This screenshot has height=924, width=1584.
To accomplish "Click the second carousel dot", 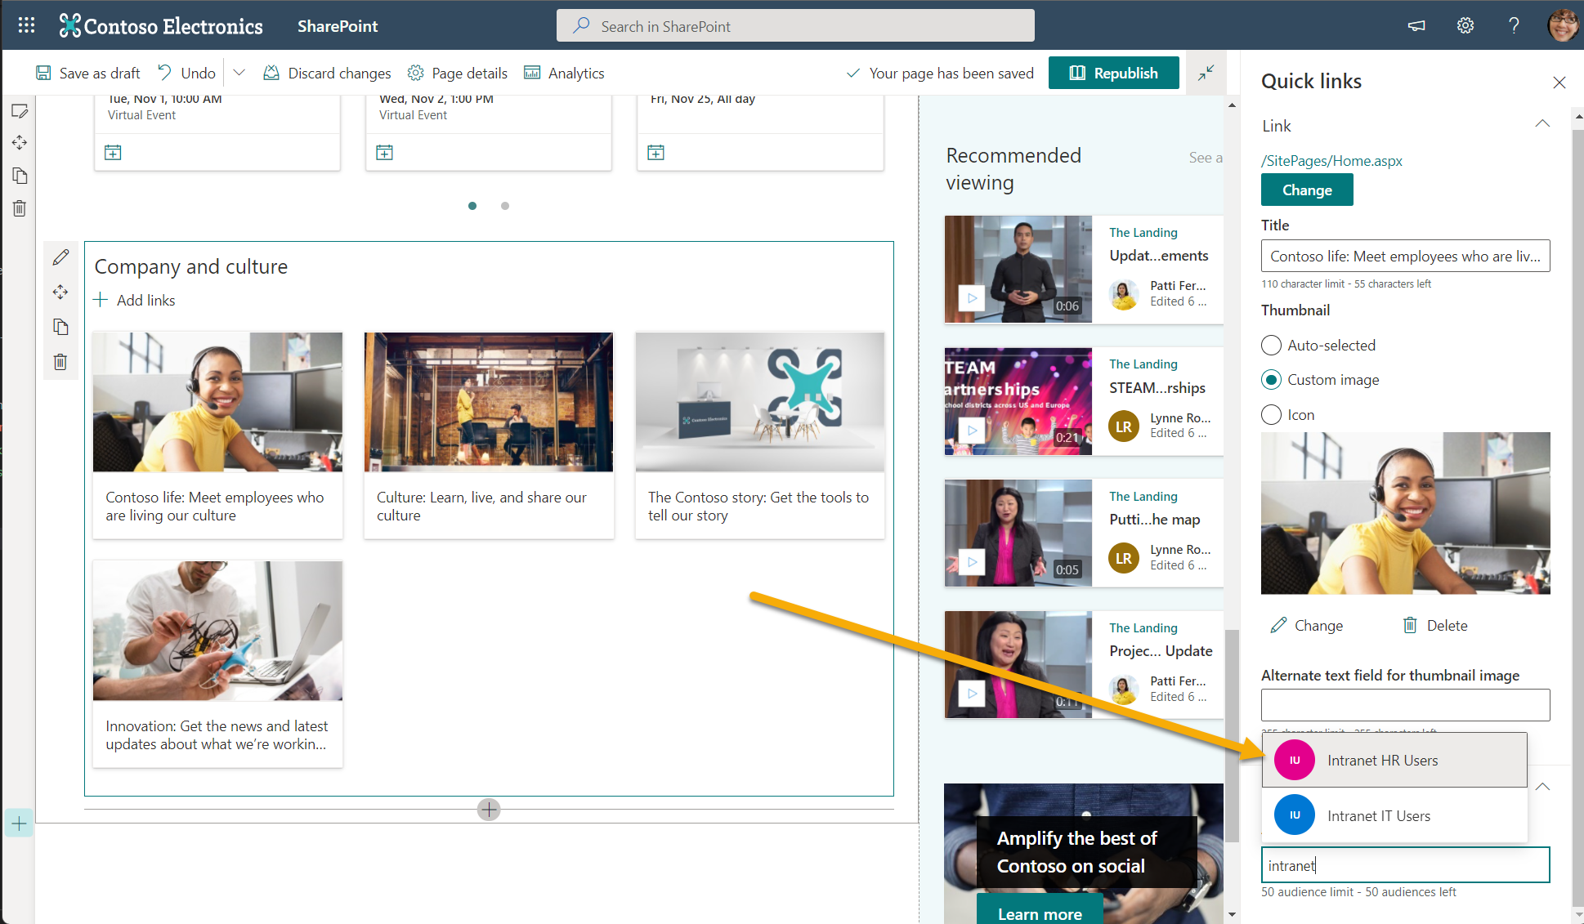I will coord(505,206).
